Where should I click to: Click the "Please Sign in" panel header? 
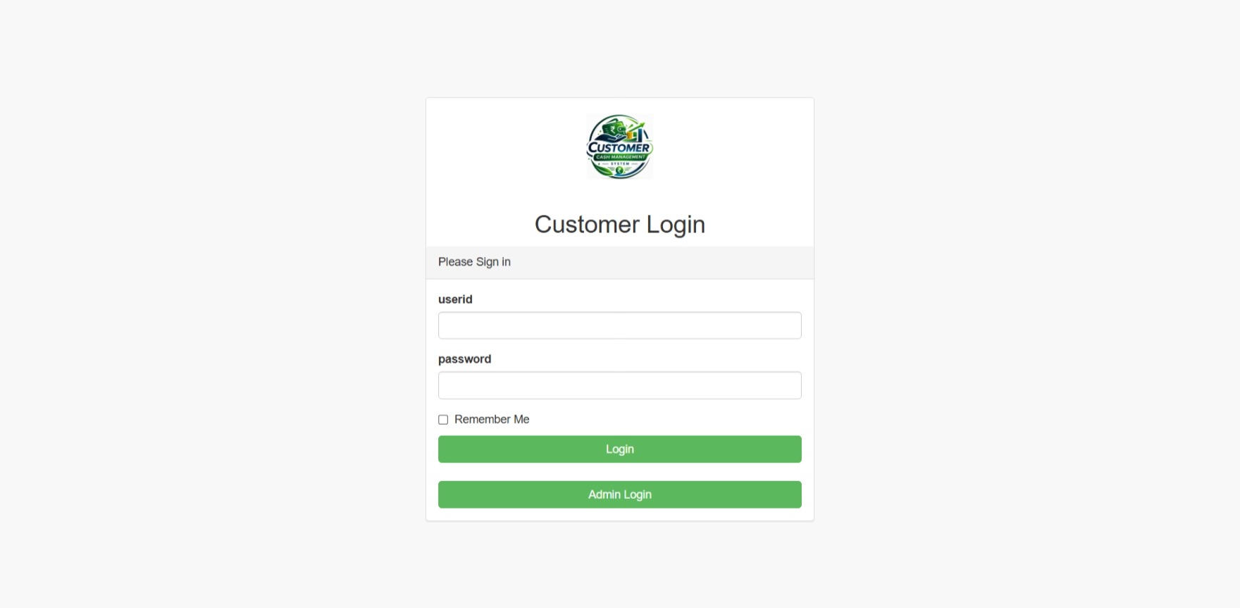(x=620, y=262)
